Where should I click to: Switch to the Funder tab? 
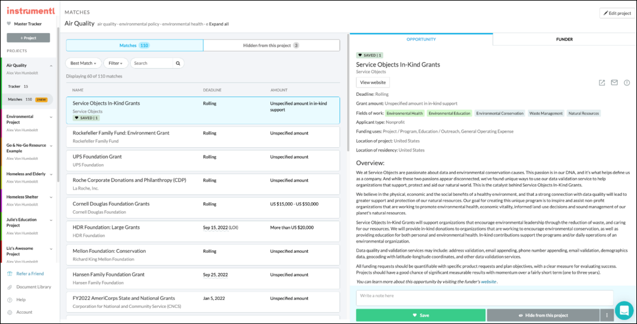pyautogui.click(x=564, y=40)
